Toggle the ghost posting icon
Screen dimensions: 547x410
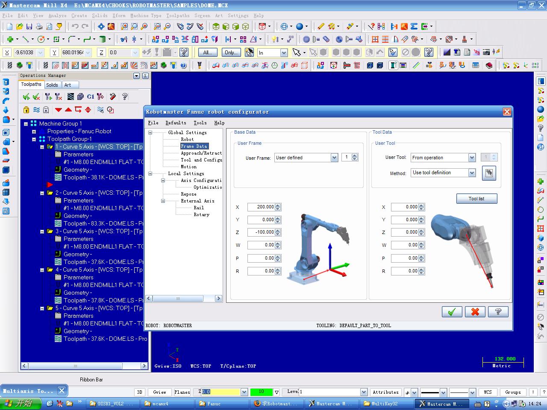pos(46,110)
